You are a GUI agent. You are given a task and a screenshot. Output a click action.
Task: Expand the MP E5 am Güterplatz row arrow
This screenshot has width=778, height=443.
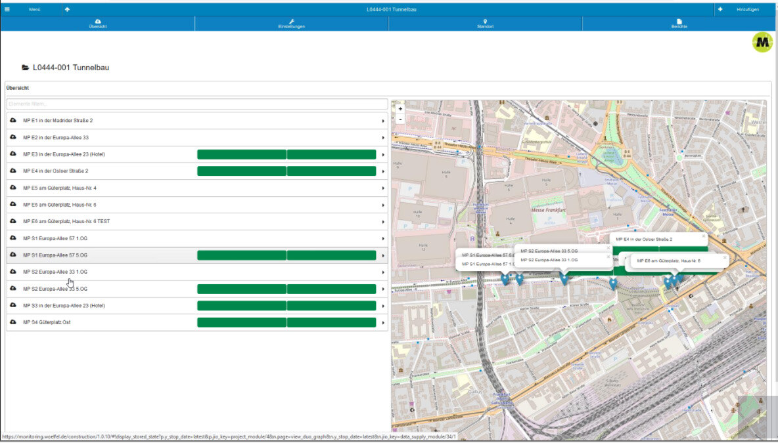383,188
